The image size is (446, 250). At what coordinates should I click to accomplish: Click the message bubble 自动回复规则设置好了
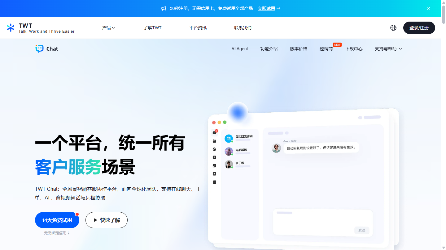pos(321,148)
